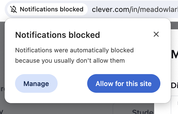Click the popup's Notifications blocked heading
Screen dimensions: 178x114
coord(57,35)
